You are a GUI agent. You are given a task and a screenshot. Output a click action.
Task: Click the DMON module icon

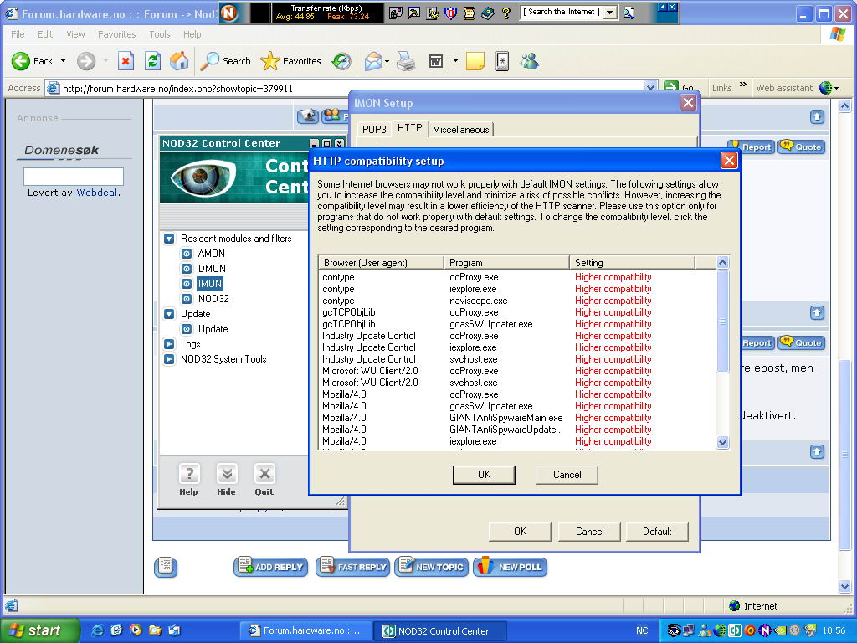pyautogui.click(x=187, y=269)
